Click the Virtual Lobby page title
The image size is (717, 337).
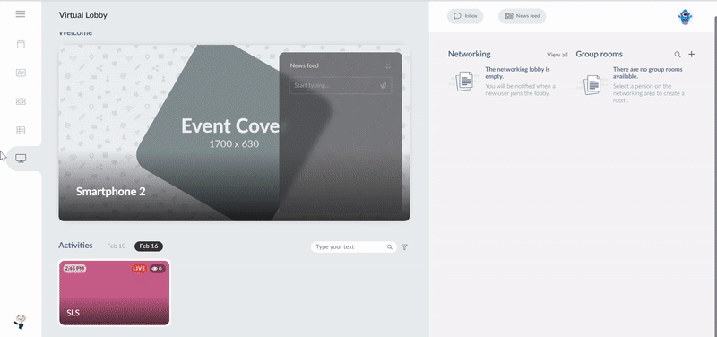point(83,15)
